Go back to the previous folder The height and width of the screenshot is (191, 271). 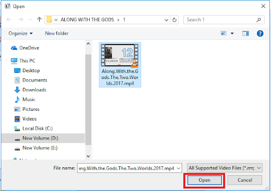9,20
